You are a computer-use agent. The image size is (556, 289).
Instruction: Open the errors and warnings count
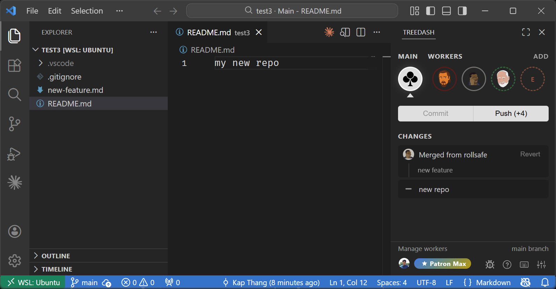point(138,282)
